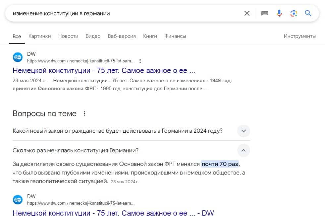Click the DW favicon of the lower result
The image size is (325, 216).
tap(18, 200)
